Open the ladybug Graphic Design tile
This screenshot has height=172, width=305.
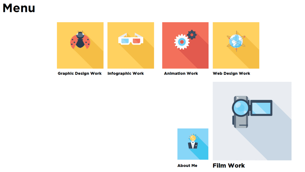tap(80, 45)
